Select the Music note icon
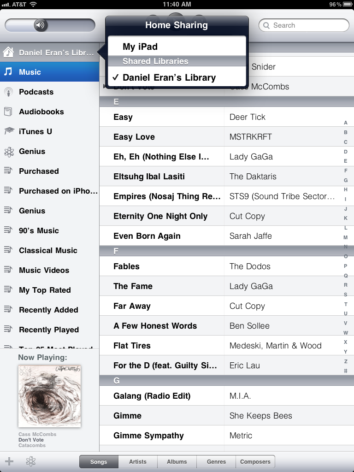The height and width of the screenshot is (472, 354). [x=8, y=71]
